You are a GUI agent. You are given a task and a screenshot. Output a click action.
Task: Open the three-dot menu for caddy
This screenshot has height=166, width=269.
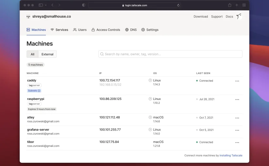(x=237, y=81)
